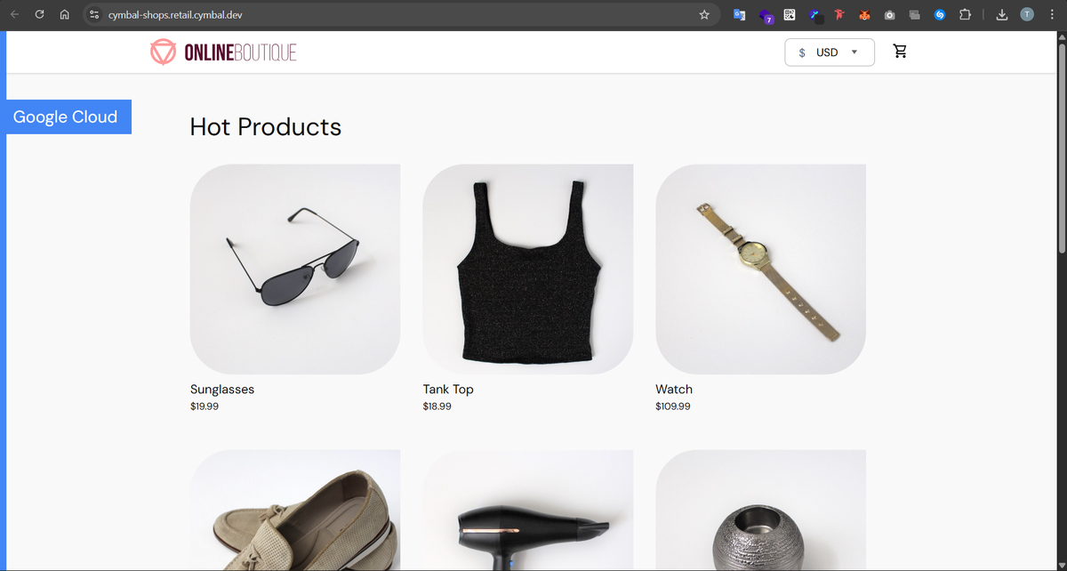This screenshot has width=1067, height=571.
Task: Open the red figure extension icon
Action: [838, 14]
